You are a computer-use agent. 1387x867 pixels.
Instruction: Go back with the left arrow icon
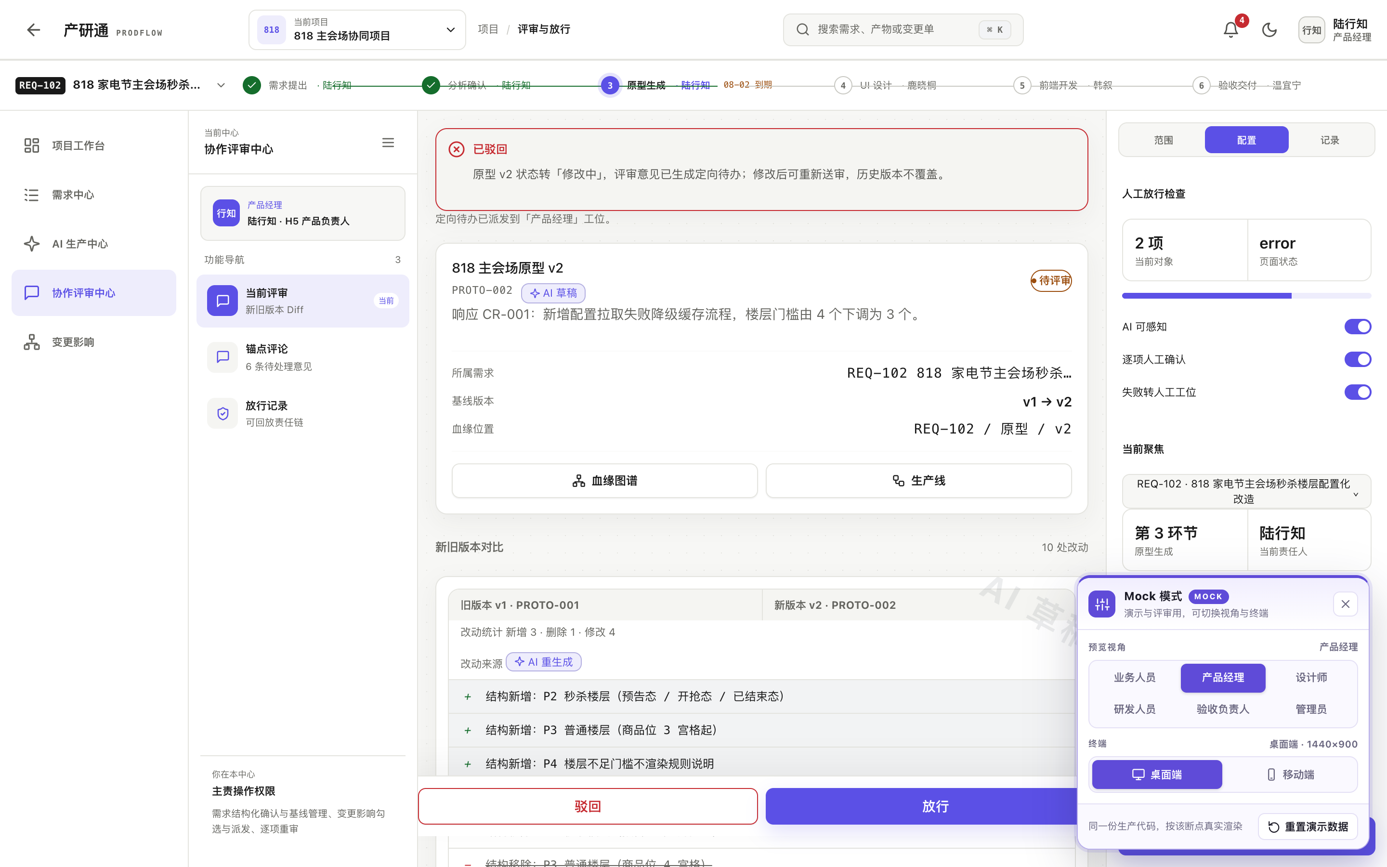[x=33, y=30]
